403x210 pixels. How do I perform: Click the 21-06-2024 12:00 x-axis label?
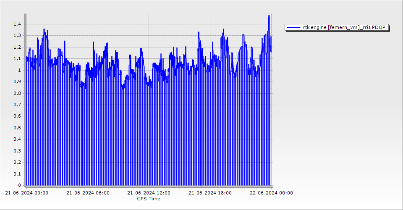149,193
